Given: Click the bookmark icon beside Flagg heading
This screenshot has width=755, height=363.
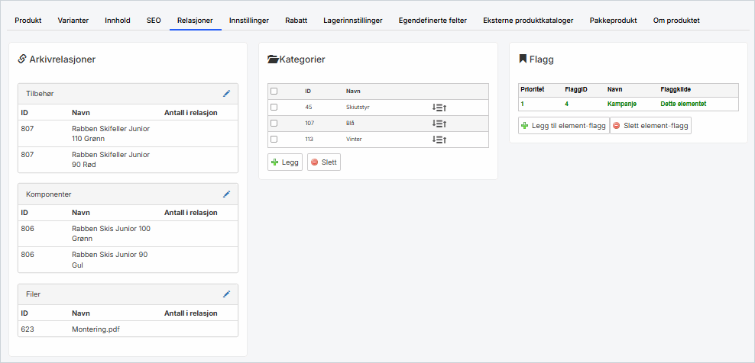Looking at the screenshot, I should tap(523, 59).
